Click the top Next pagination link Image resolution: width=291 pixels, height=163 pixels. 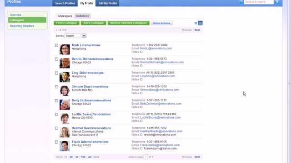click(x=197, y=30)
